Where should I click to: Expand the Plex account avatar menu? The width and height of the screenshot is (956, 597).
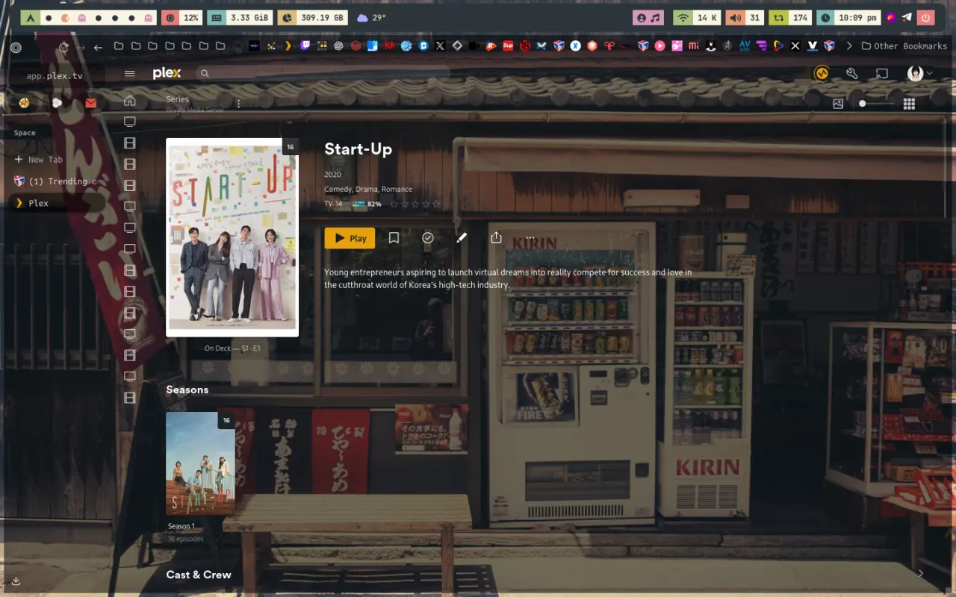920,73
